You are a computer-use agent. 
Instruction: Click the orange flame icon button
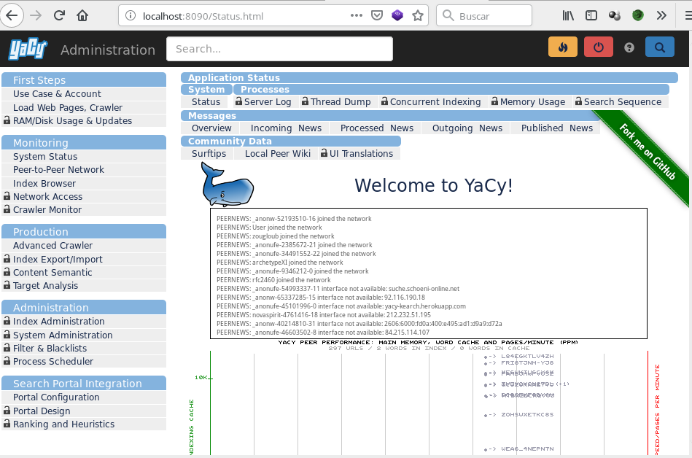[562, 47]
